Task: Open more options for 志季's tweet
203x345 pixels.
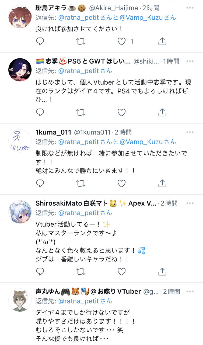Action: 190,61
